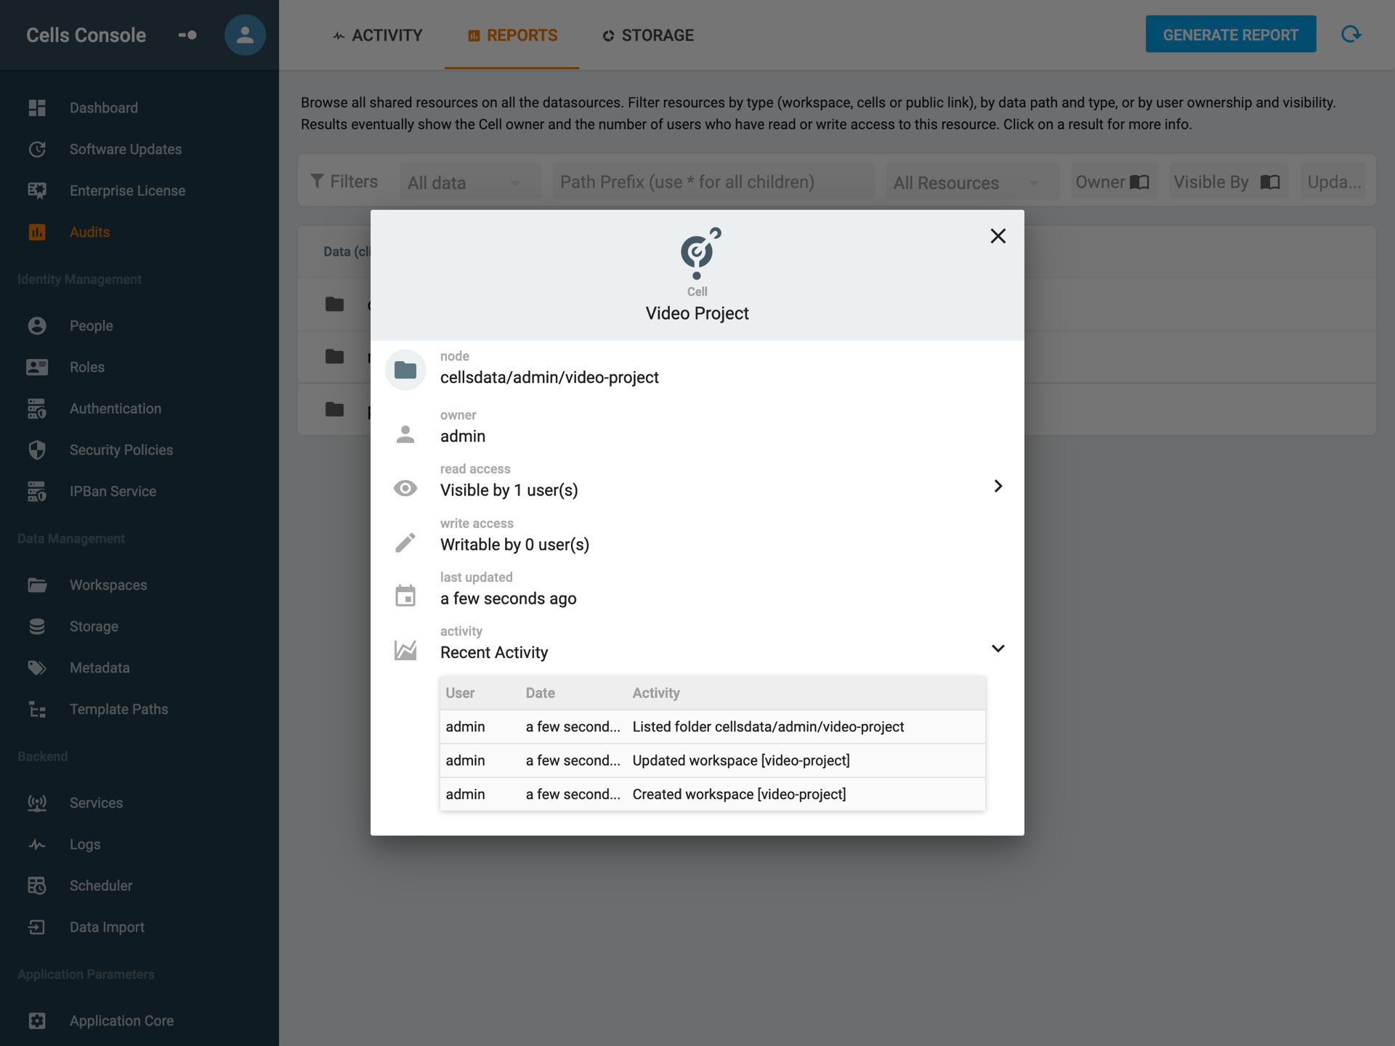1395x1046 pixels.
Task: Click the User column header
Action: [460, 693]
